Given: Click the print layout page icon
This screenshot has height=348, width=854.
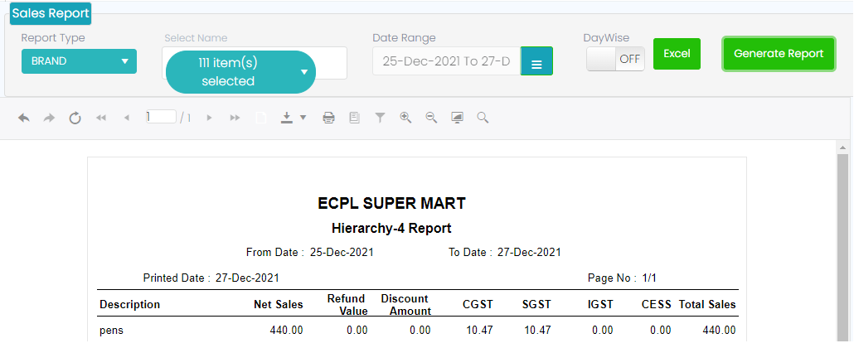Looking at the screenshot, I should pyautogui.click(x=354, y=118).
